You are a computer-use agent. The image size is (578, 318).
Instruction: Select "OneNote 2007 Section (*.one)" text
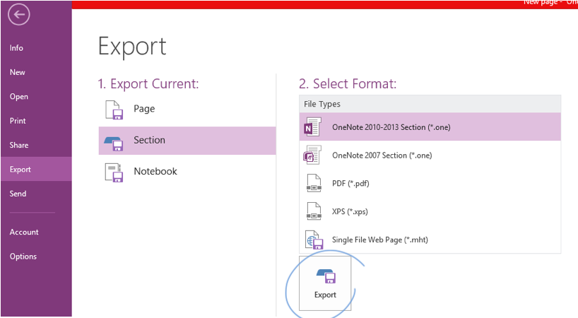coord(382,155)
